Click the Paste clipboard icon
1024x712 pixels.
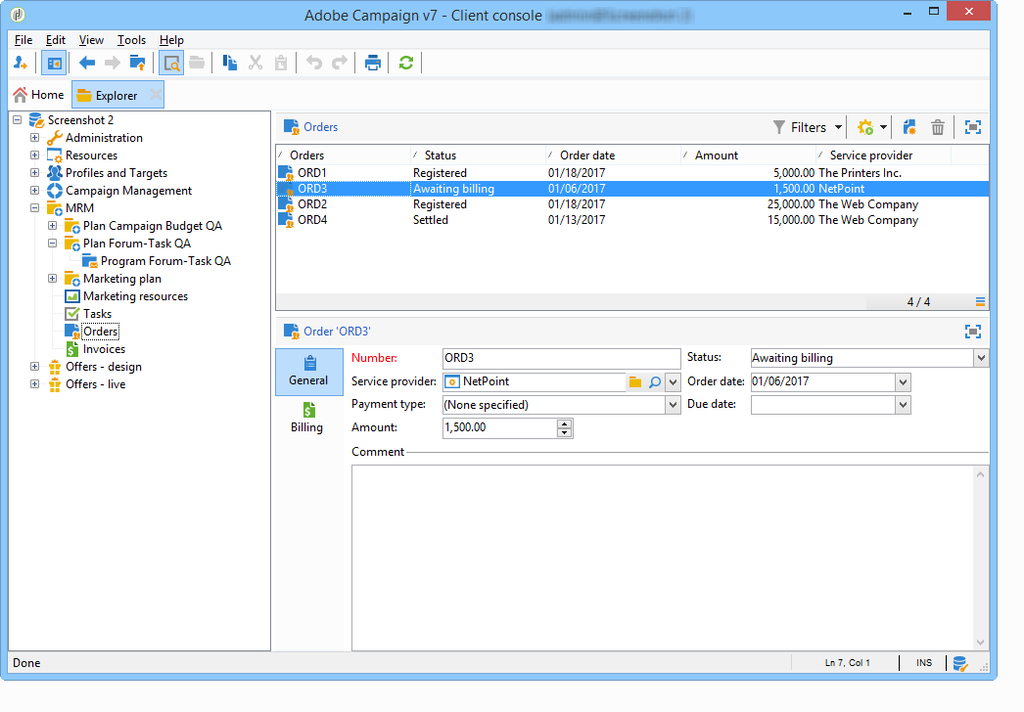(281, 64)
